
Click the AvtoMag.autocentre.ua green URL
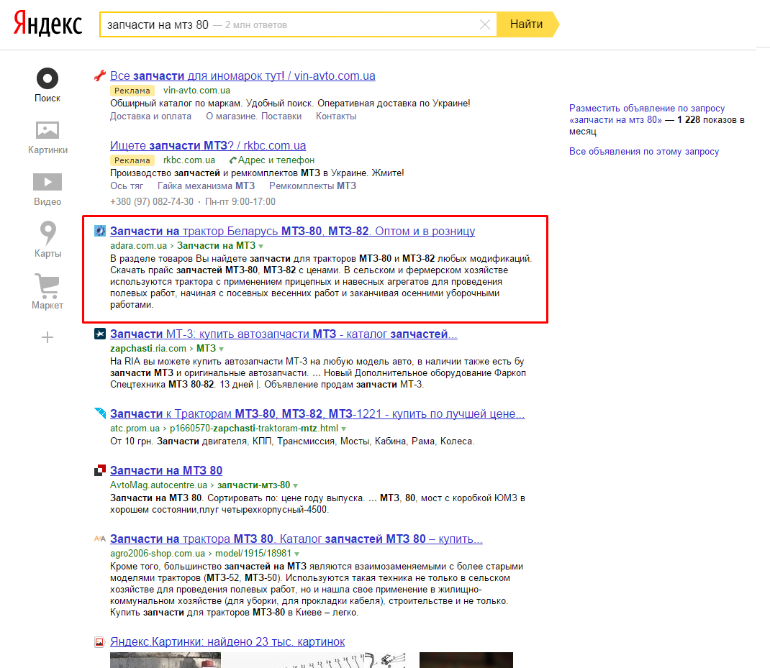[158, 485]
